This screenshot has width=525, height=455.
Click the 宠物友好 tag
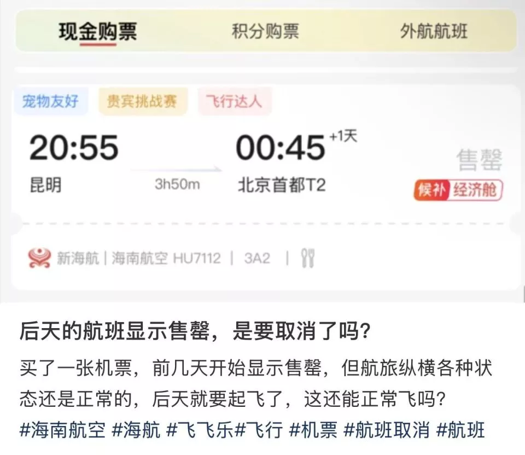coord(50,101)
